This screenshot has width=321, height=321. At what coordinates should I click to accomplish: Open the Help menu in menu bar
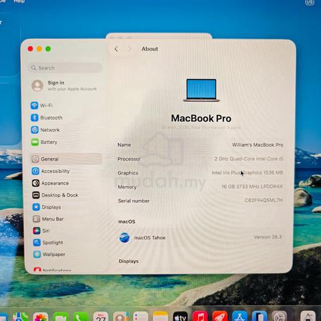(19, 1)
